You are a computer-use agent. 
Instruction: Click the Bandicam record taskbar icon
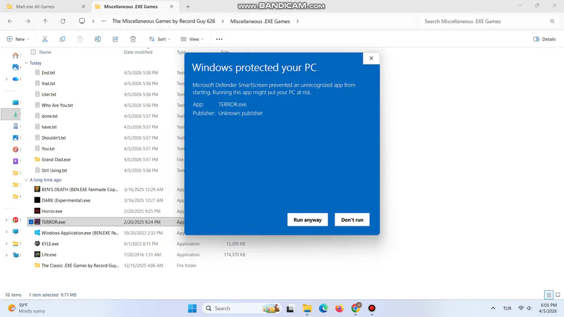[372, 308]
